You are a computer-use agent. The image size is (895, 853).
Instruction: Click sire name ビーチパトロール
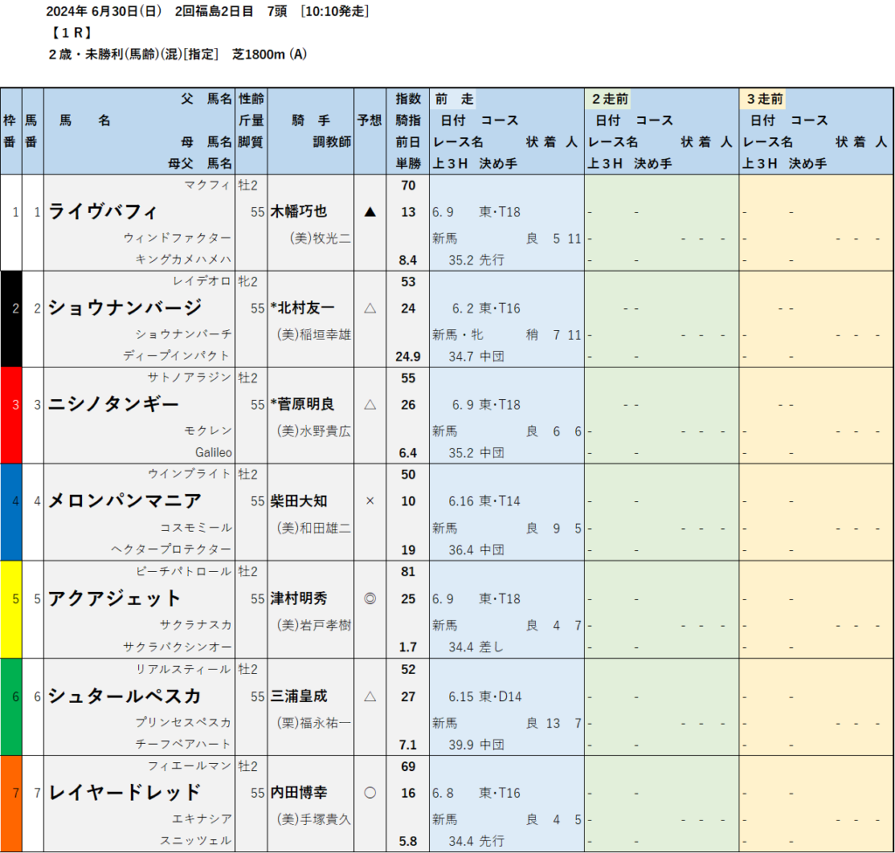(184, 571)
